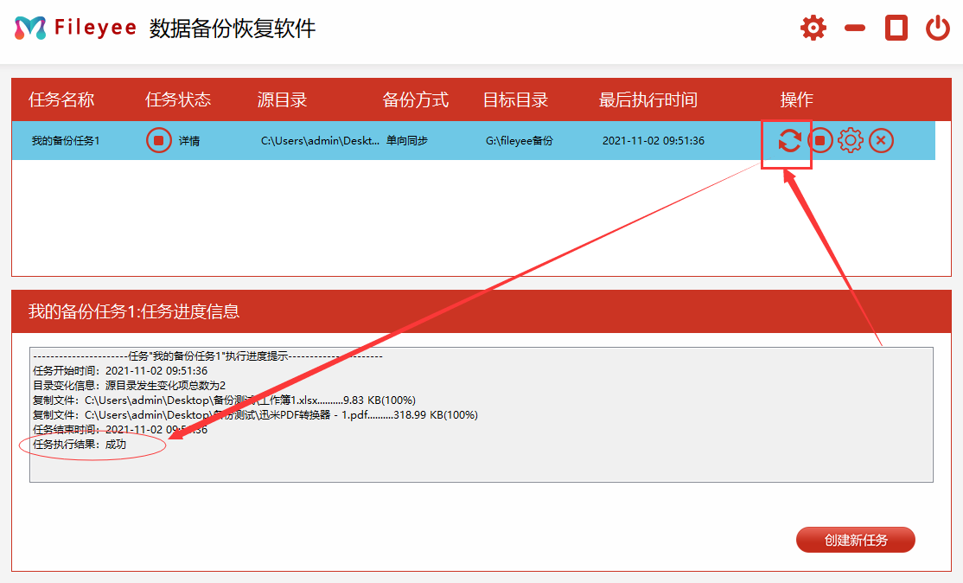Click the source path C:\Users\admin\Deskt... cell

click(x=321, y=141)
